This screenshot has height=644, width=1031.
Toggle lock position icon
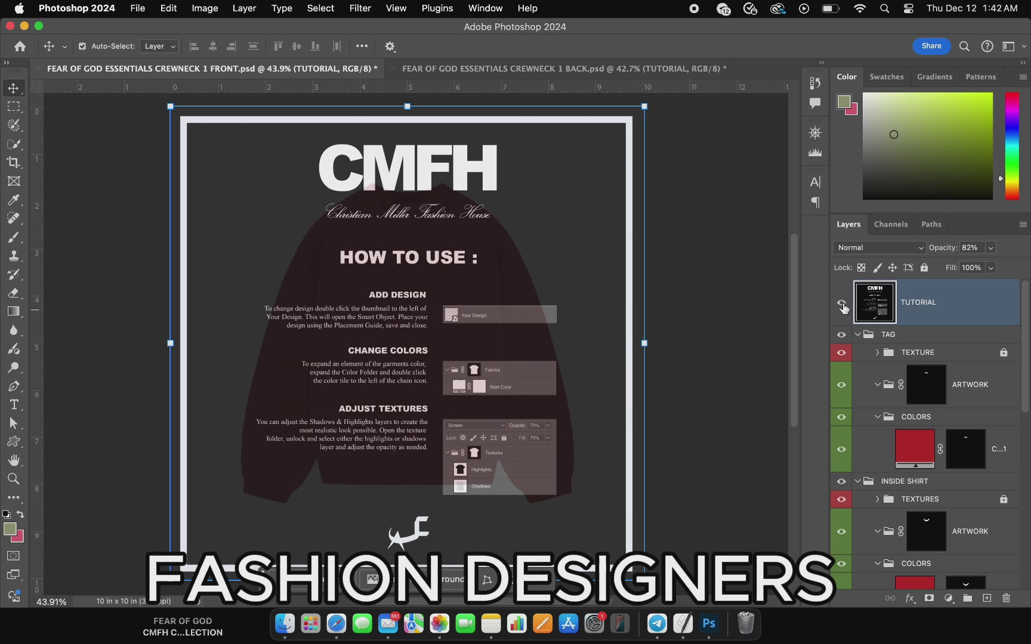[893, 268]
